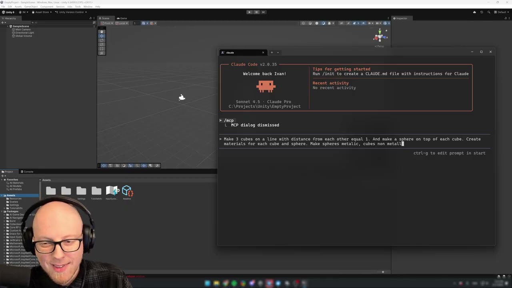This screenshot has width=512, height=288.
Task: Click the Play button in Unity
Action: click(249, 12)
